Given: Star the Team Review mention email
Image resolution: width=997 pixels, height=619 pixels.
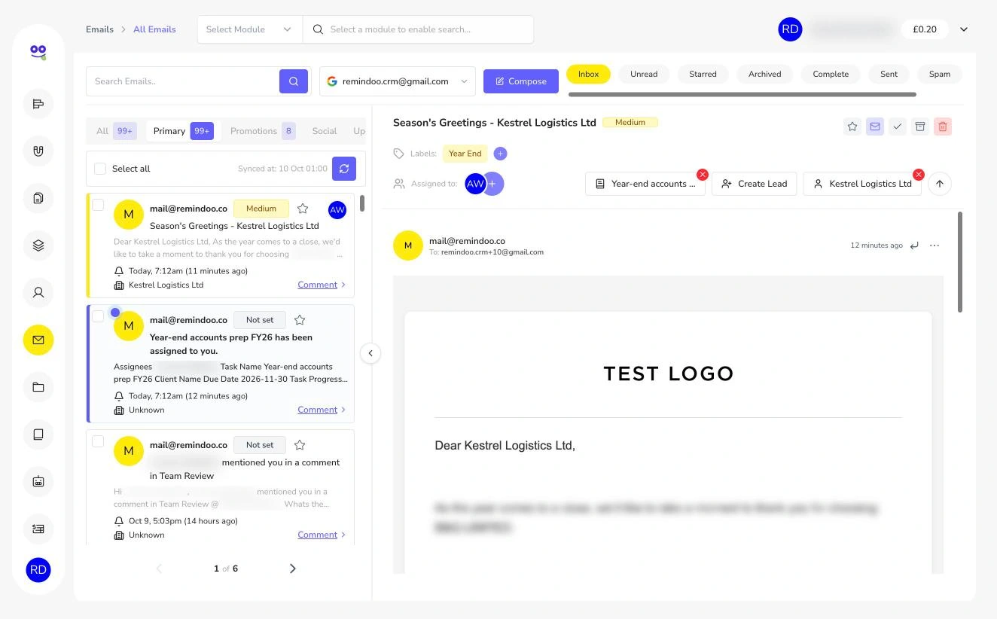Looking at the screenshot, I should [300, 445].
